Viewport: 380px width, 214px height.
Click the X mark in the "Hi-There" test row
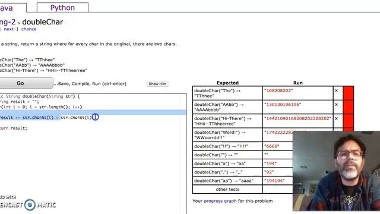(x=336, y=118)
